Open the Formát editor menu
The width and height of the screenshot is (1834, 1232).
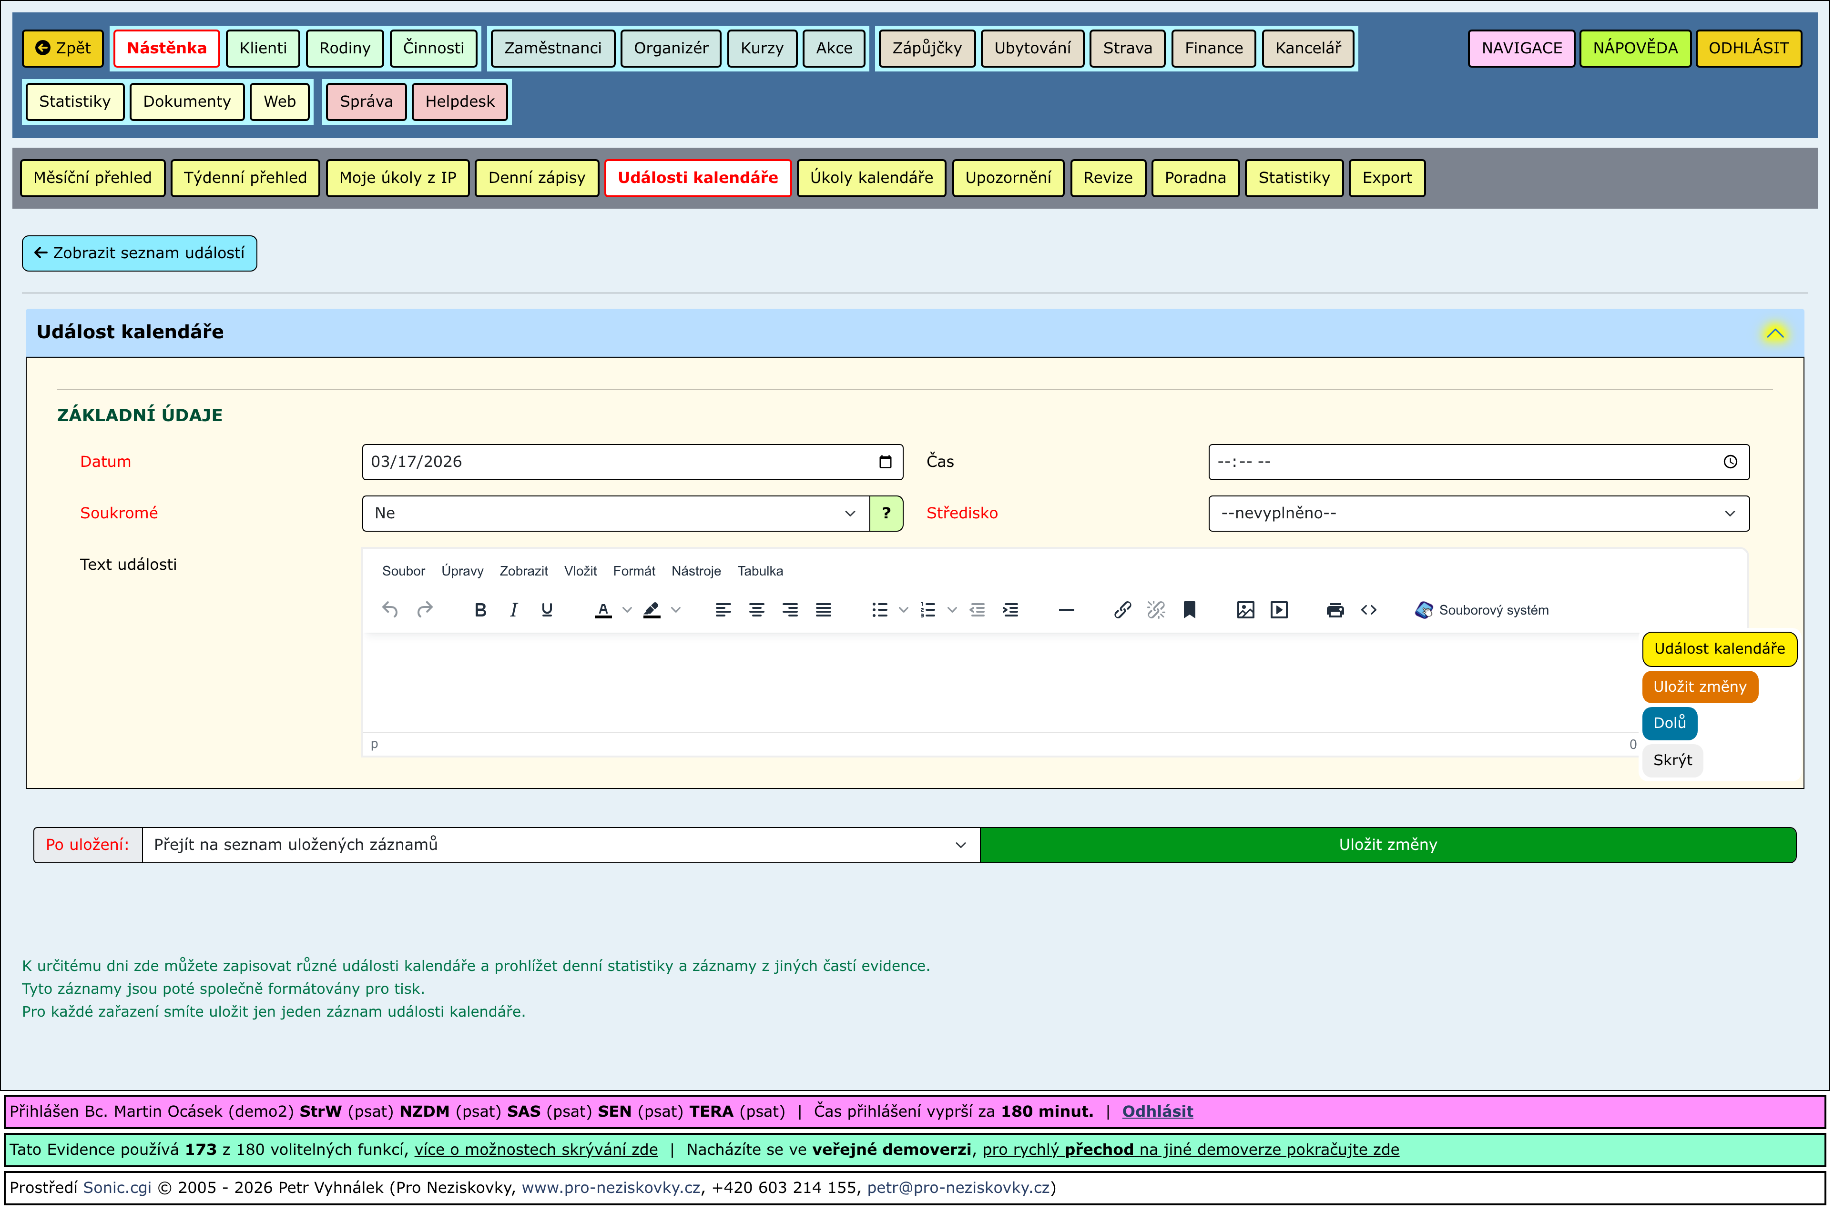click(x=634, y=571)
